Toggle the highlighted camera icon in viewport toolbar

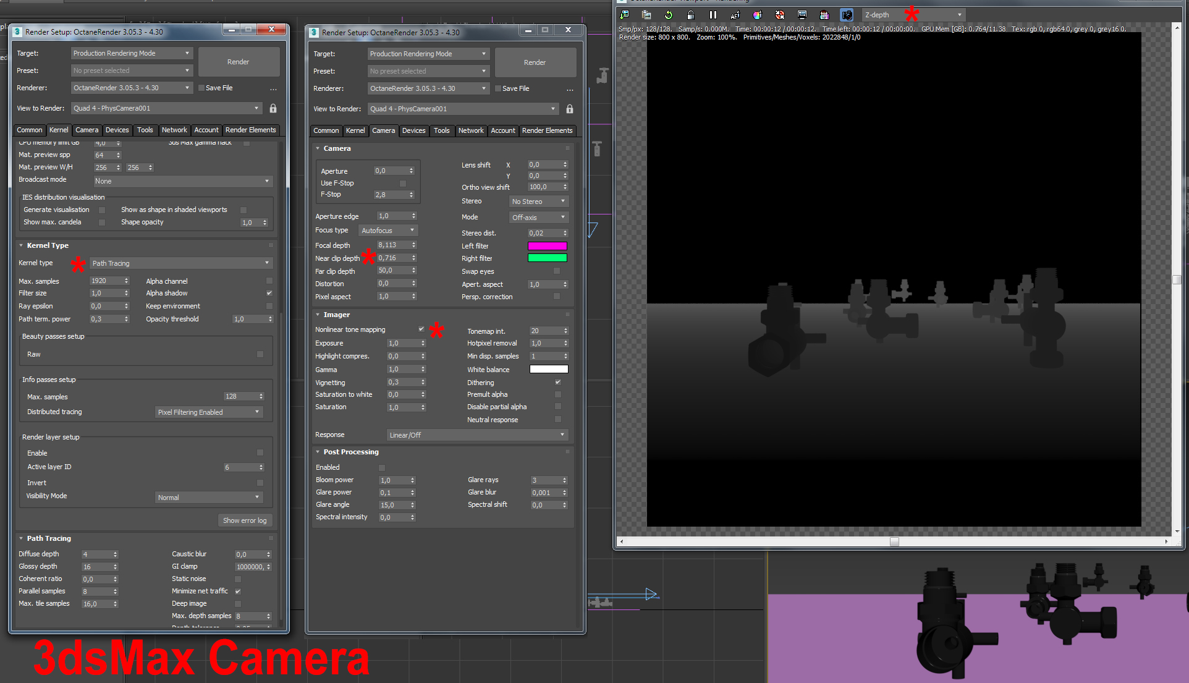pos(847,15)
